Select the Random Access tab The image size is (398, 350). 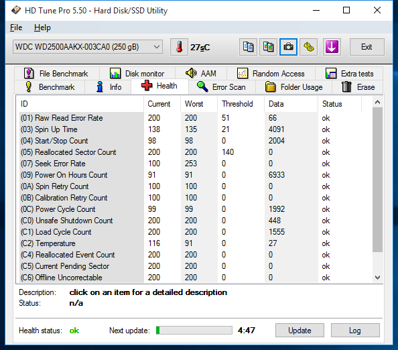pyautogui.click(x=271, y=74)
